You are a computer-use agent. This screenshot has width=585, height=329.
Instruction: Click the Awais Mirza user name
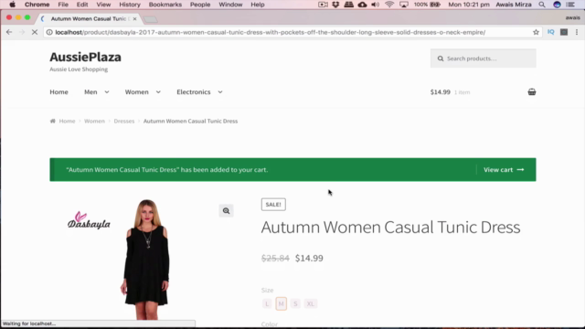click(514, 5)
